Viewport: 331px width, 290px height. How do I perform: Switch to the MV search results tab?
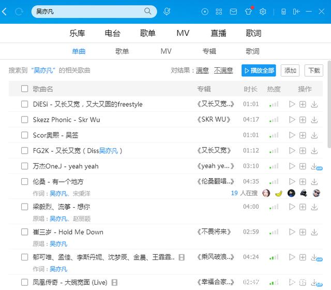(166, 51)
